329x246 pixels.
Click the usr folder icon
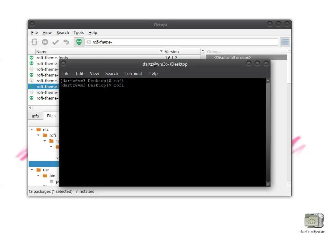point(39,170)
